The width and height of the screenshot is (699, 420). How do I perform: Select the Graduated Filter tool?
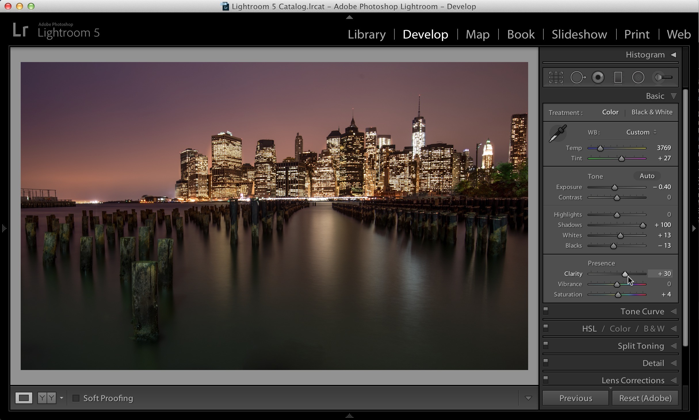pyautogui.click(x=618, y=78)
